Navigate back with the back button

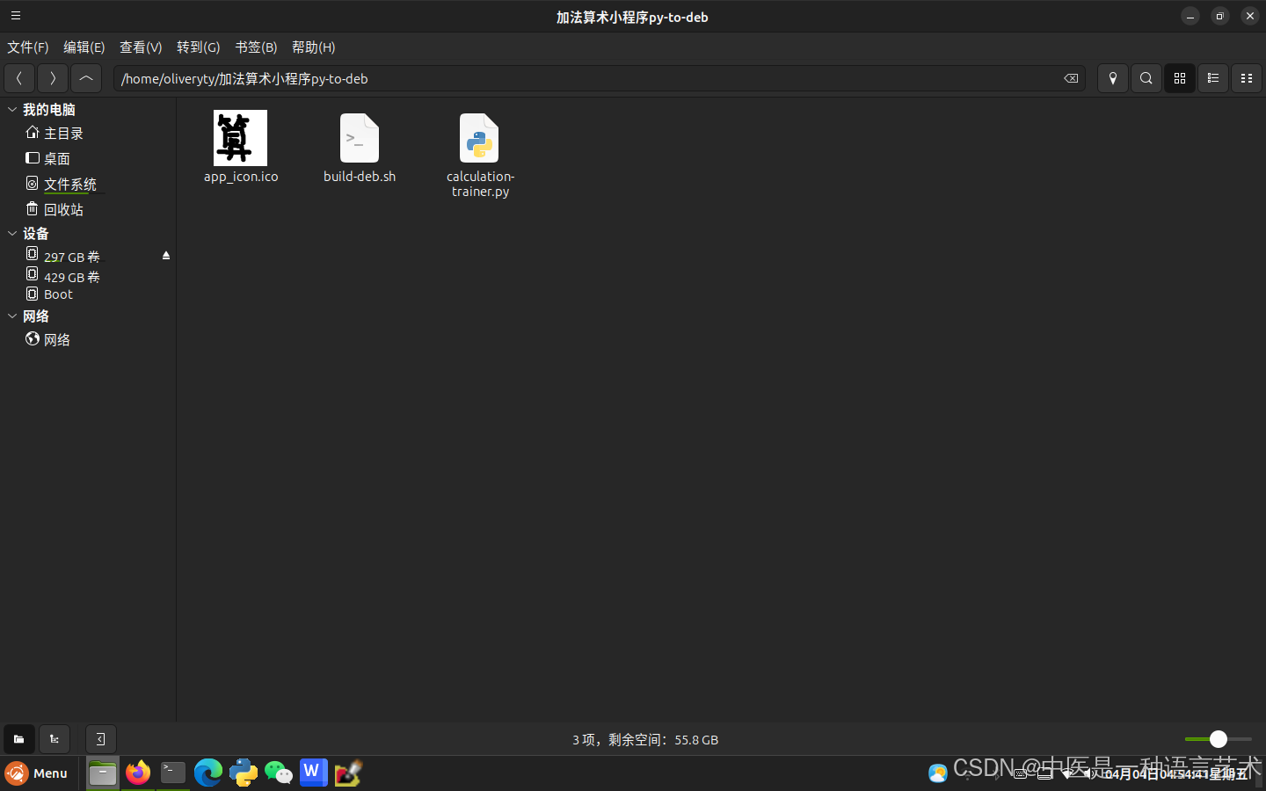pyautogui.click(x=18, y=78)
